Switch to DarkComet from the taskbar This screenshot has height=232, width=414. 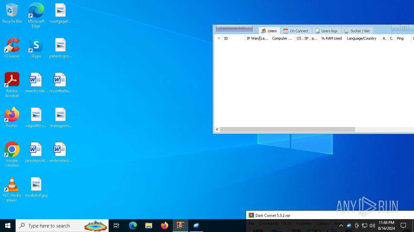click(196, 226)
